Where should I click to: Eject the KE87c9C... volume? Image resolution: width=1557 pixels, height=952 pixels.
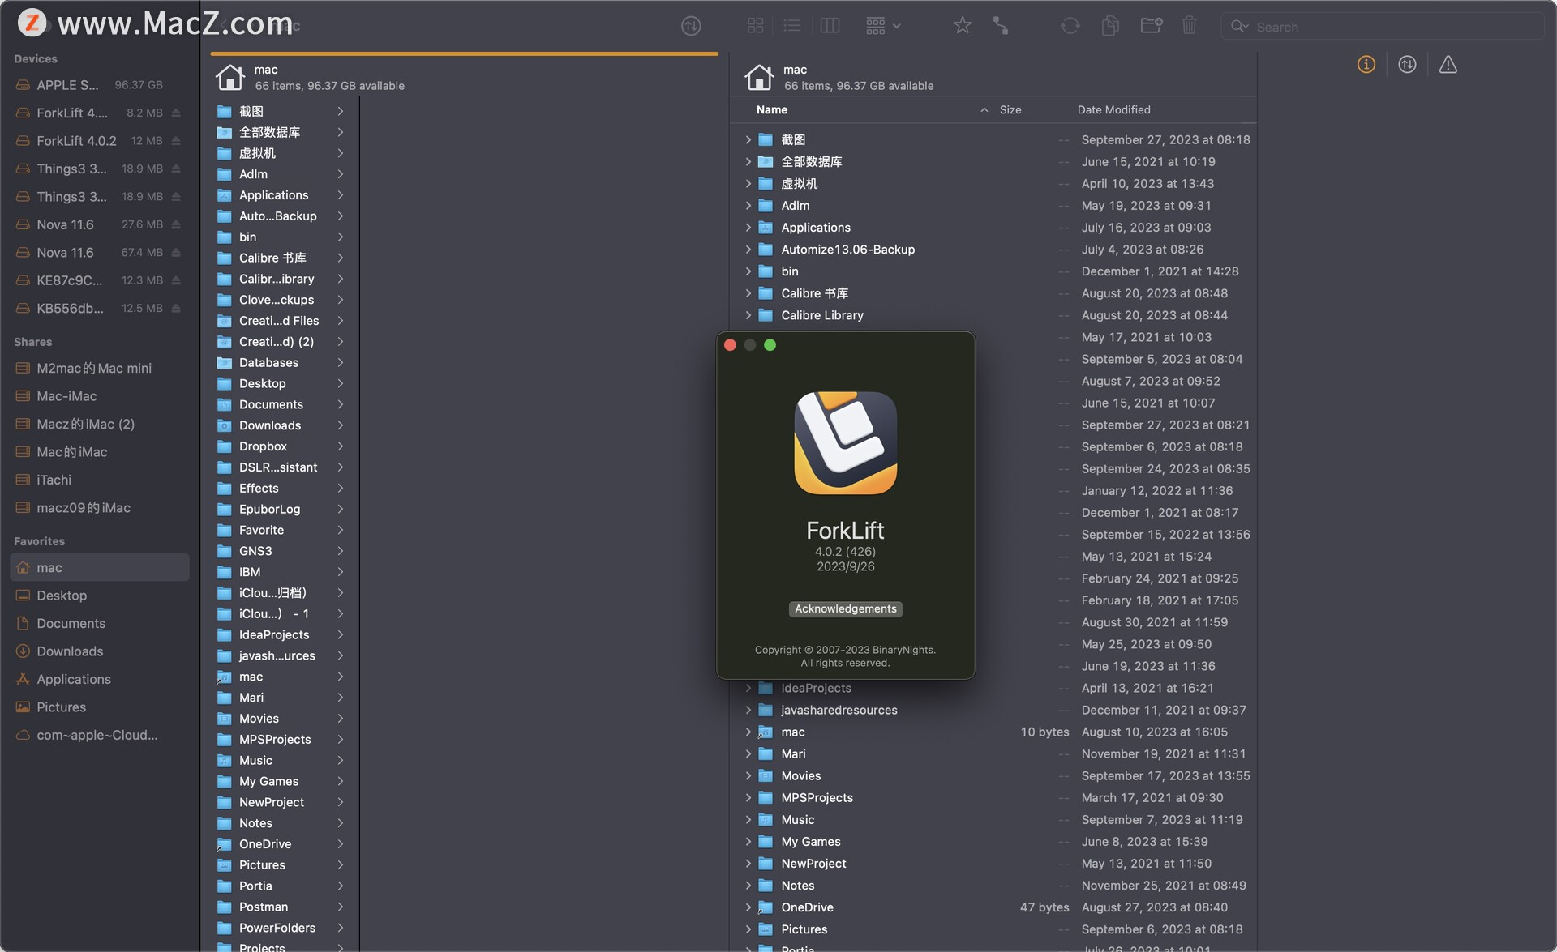(x=176, y=280)
